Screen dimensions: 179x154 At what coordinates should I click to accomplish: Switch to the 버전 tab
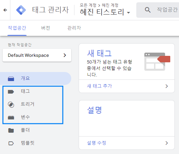(x=46, y=28)
